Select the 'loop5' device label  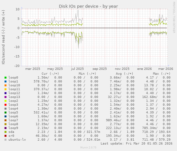[13, 113]
